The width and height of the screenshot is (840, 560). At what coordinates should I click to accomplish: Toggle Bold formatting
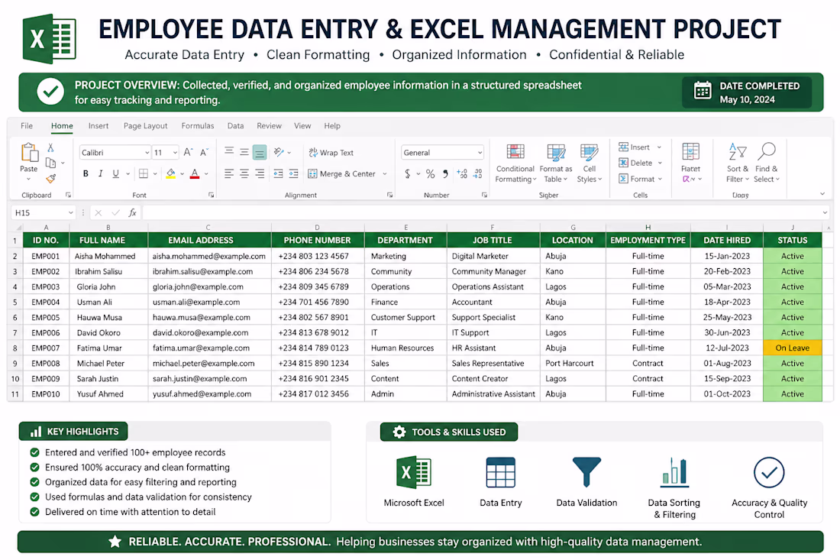86,173
